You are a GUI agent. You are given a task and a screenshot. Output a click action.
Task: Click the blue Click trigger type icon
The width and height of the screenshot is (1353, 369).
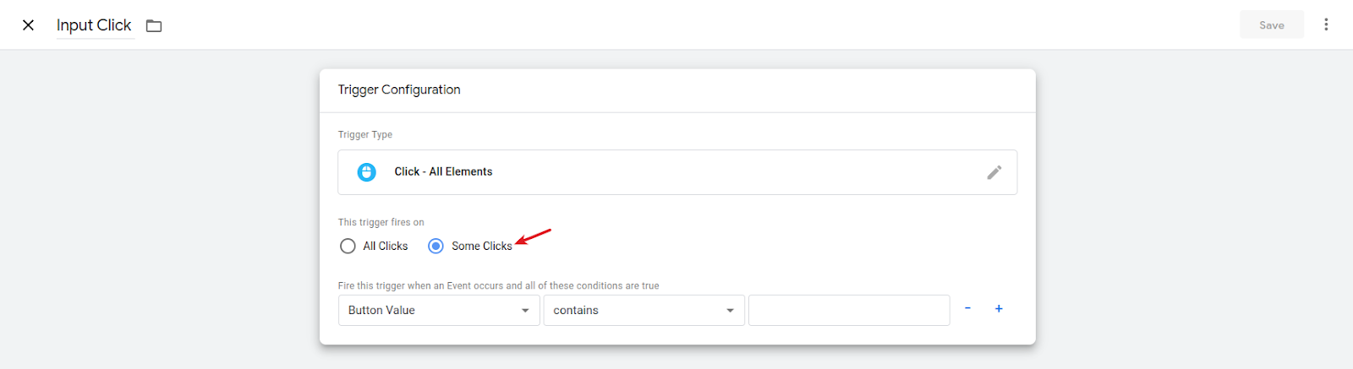[367, 172]
